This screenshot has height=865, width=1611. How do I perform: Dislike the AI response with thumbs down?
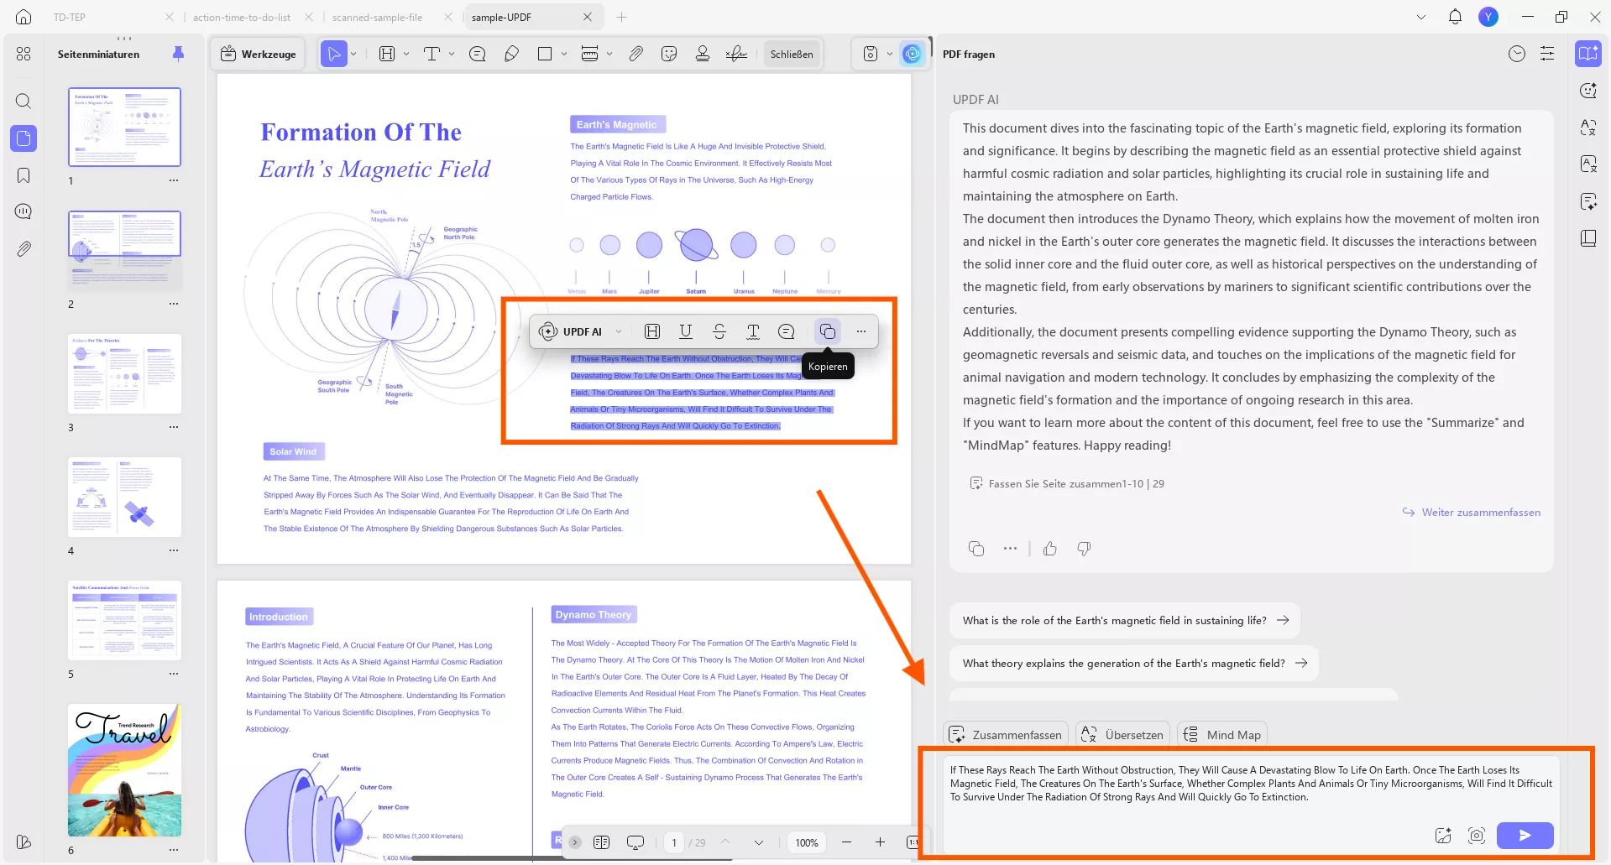click(x=1084, y=549)
